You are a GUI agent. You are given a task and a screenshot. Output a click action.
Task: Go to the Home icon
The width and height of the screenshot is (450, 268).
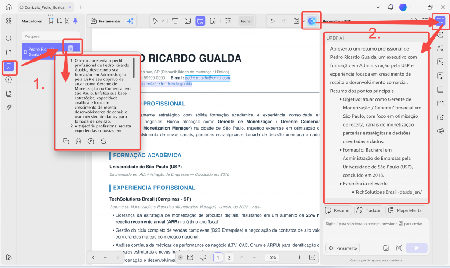9,7
